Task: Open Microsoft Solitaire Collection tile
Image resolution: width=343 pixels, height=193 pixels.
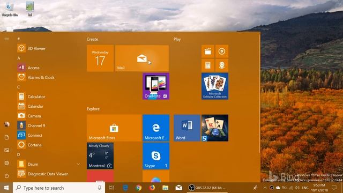Action: 215,86
